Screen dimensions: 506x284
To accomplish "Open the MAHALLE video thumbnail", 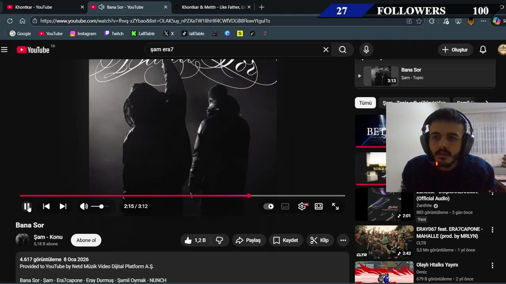I will [384, 242].
